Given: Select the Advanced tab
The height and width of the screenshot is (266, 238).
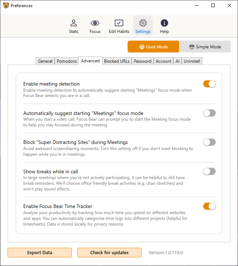Looking at the screenshot, I should (90, 61).
